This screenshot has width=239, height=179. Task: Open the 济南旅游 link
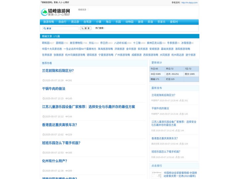(x=119, y=49)
